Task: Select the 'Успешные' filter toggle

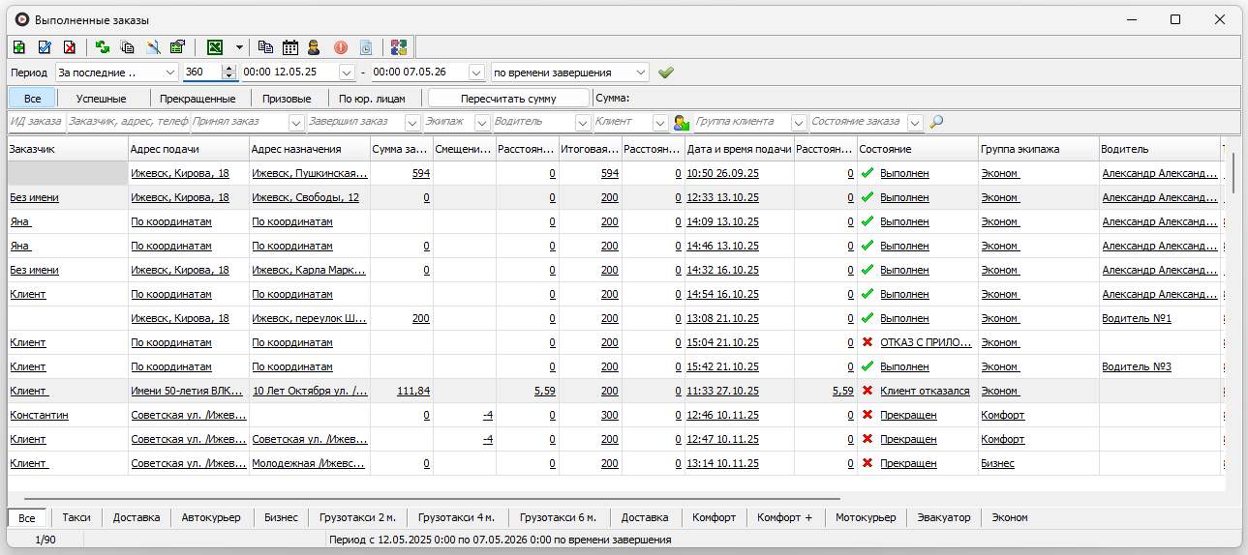Action: pos(102,98)
